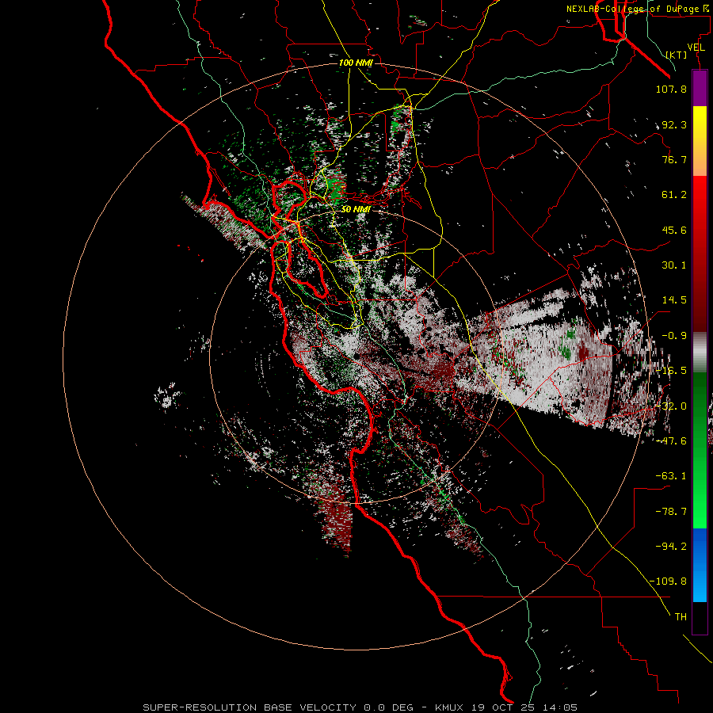Click the 50 NMI range ring label

(356, 209)
